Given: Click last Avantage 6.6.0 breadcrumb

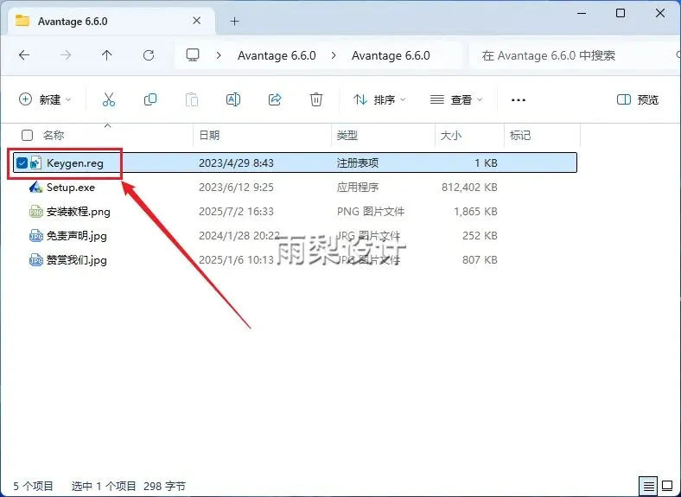Looking at the screenshot, I should [x=391, y=55].
